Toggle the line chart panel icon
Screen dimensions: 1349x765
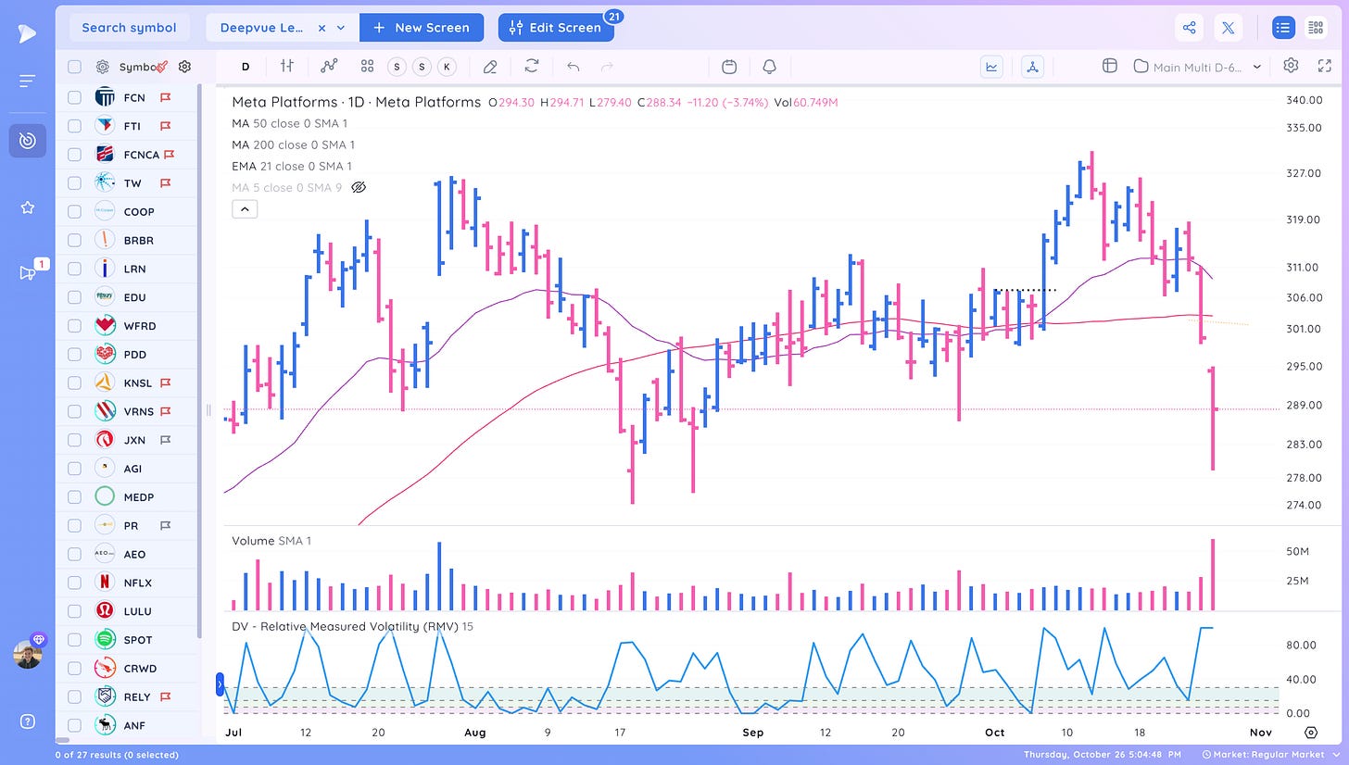tap(991, 66)
